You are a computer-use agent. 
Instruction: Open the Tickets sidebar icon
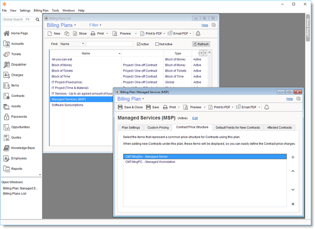point(7,54)
